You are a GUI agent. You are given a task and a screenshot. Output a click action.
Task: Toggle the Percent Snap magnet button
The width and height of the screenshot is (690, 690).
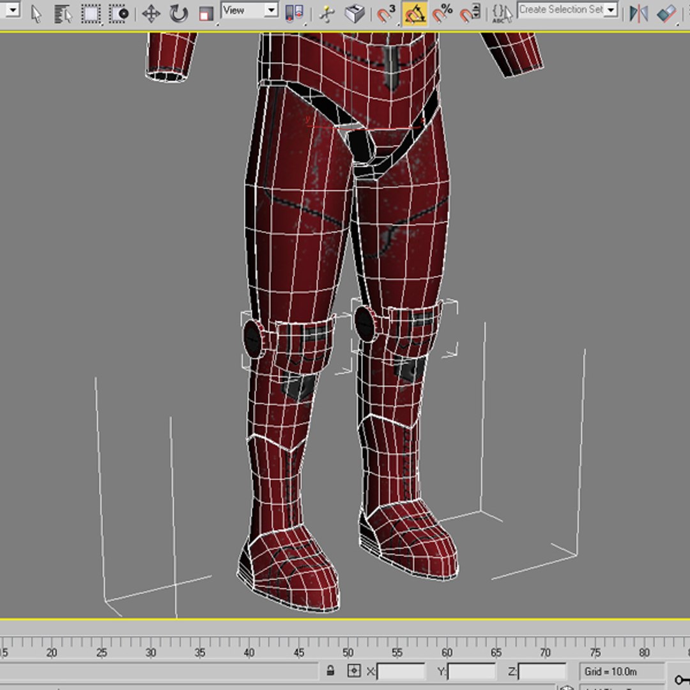click(442, 13)
